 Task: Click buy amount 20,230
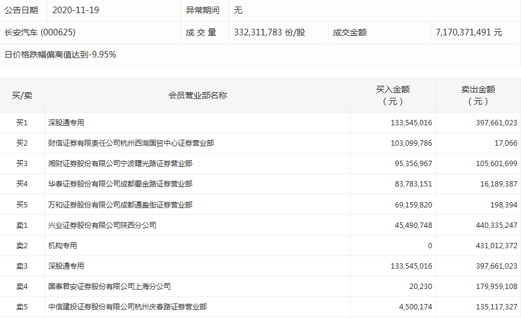click(x=421, y=287)
